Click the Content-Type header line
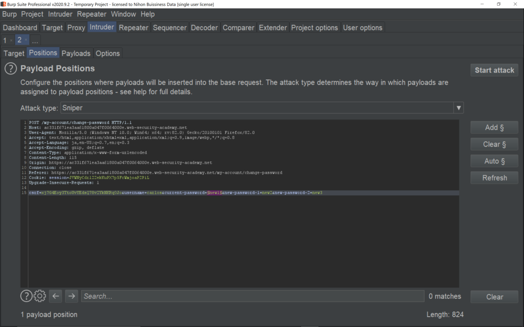This screenshot has width=524, height=327. (x=88, y=153)
